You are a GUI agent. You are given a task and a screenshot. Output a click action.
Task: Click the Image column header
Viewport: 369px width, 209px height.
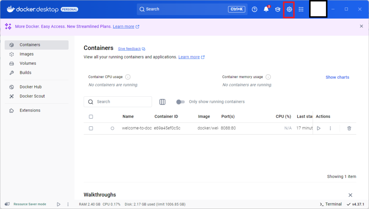(204, 117)
